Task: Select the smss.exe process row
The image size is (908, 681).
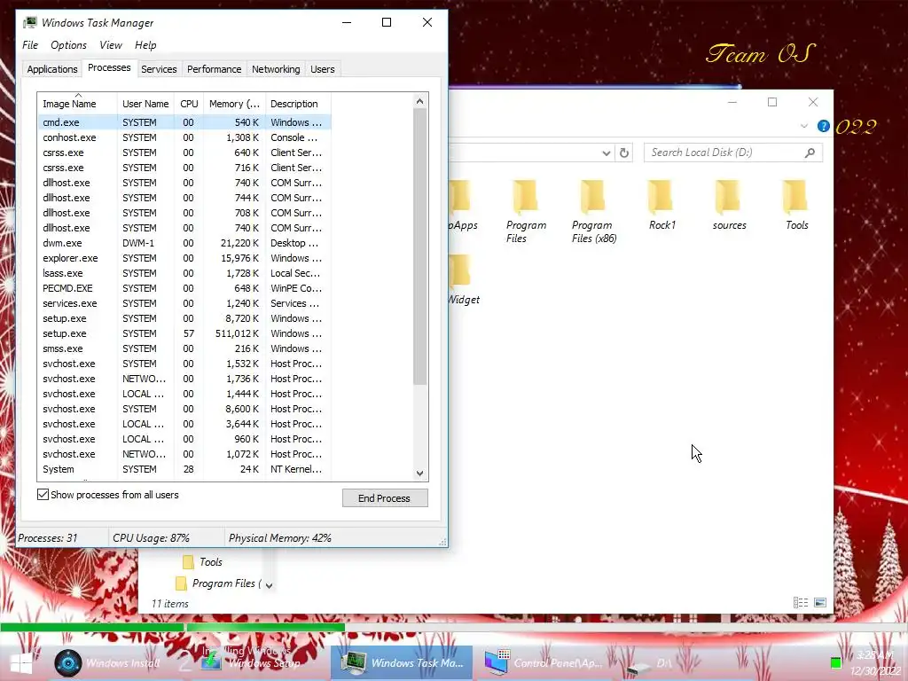Action: click(x=184, y=348)
